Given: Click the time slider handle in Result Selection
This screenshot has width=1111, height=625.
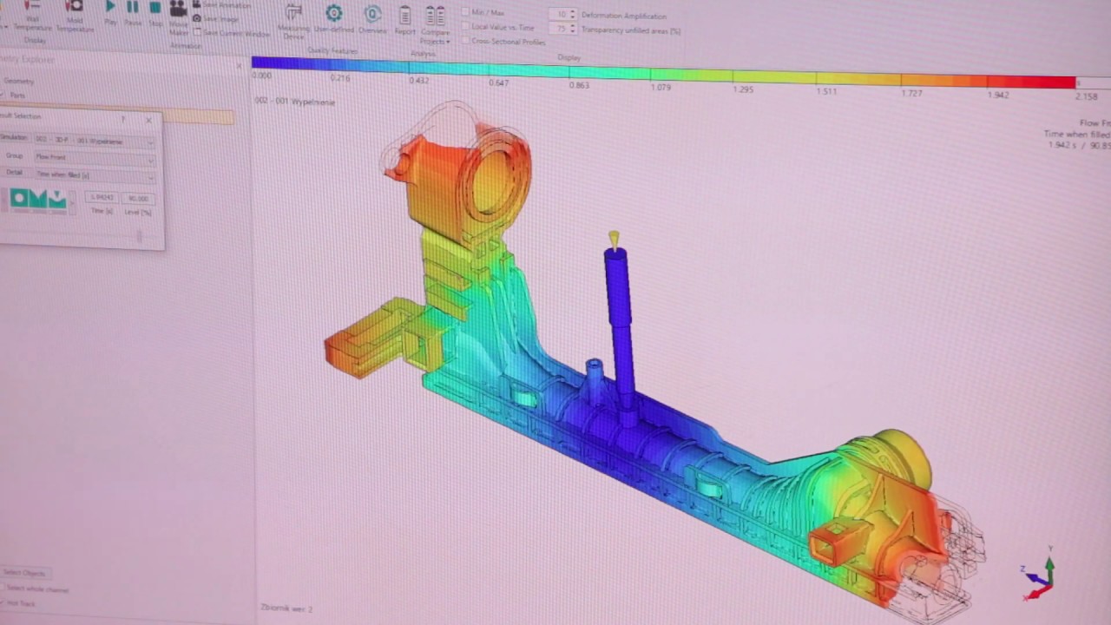Looking at the screenshot, I should [x=140, y=235].
